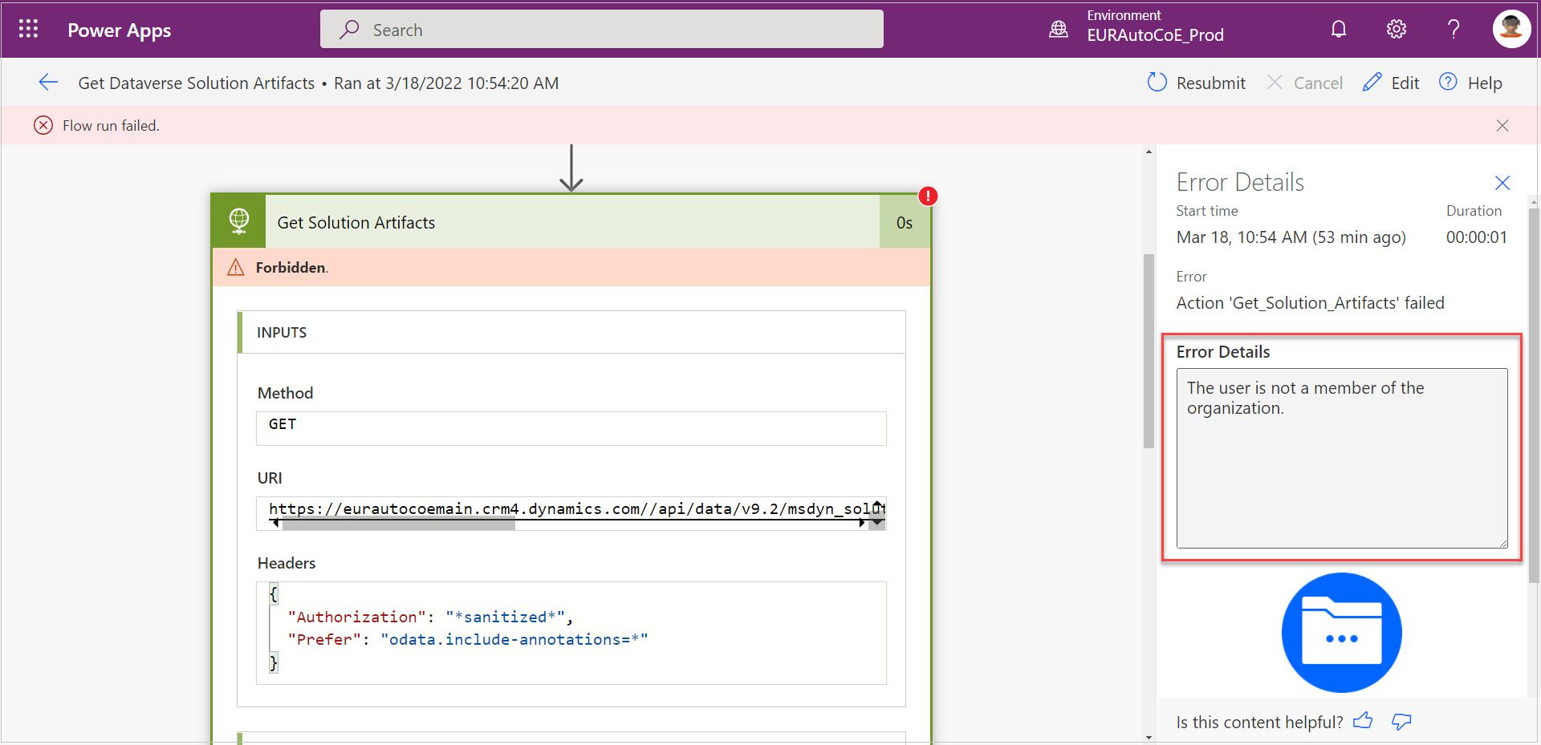Select the GET method field
The width and height of the screenshot is (1541, 745).
[571, 428]
